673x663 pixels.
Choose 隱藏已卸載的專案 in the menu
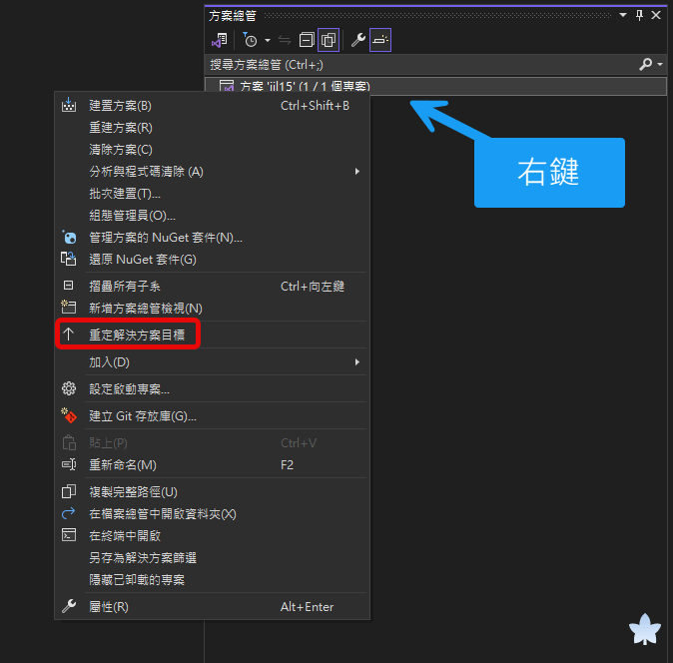(x=137, y=580)
